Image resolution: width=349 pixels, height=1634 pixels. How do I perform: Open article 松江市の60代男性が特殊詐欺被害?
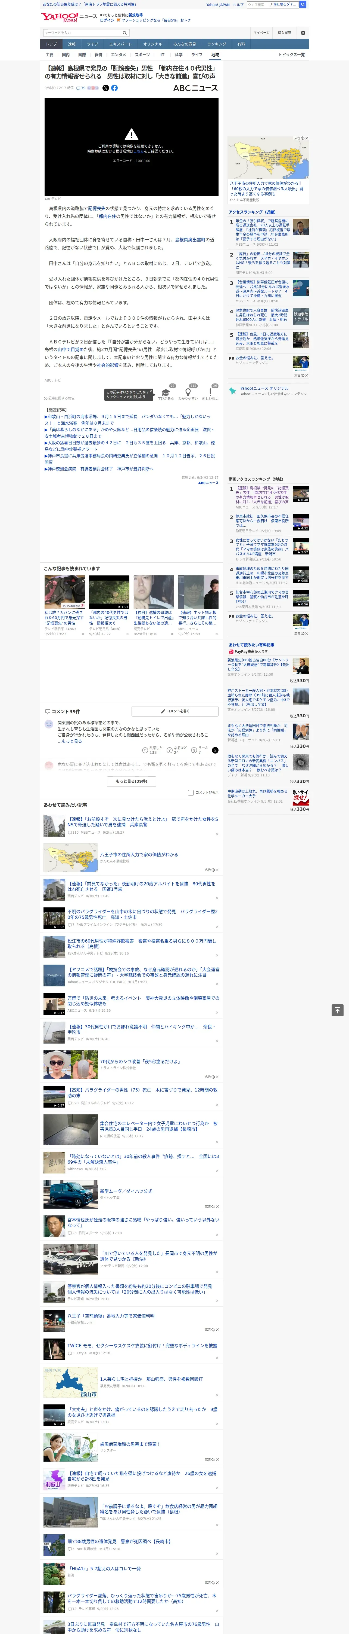pyautogui.click(x=142, y=944)
